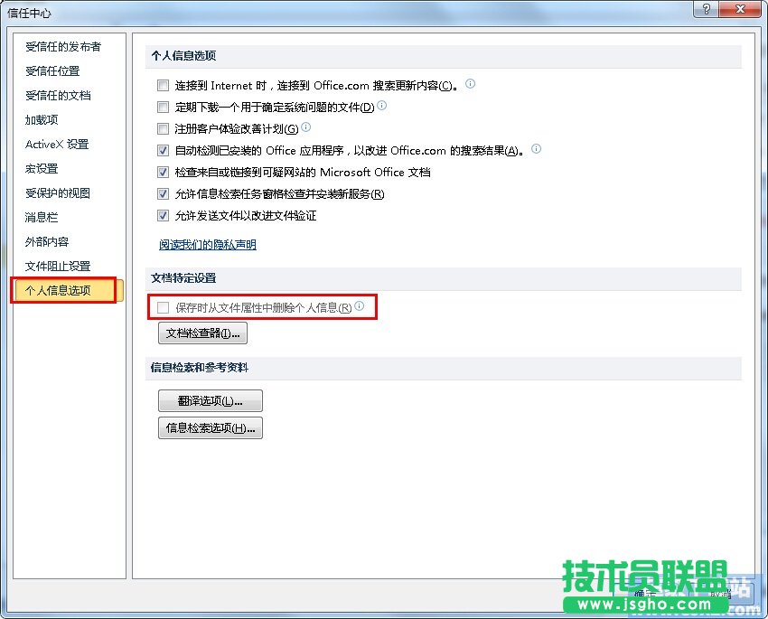This screenshot has width=768, height=619.
Task: Click info icon next to 定期下载 option
Action: point(382,106)
